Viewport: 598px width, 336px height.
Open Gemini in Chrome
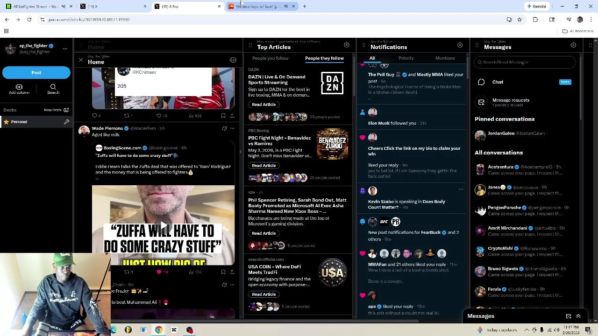(536, 7)
